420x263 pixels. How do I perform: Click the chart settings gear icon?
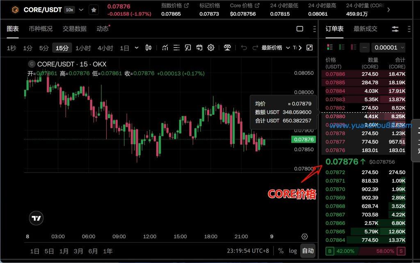[x=211, y=48]
